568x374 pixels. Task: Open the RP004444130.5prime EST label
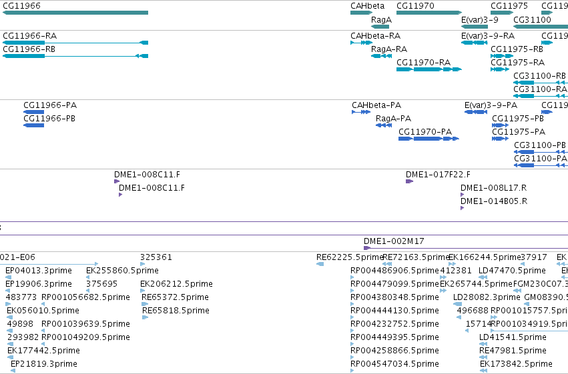click(394, 311)
